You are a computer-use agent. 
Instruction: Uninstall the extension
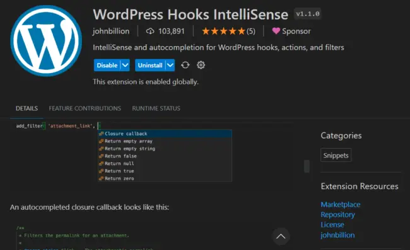[x=150, y=65]
